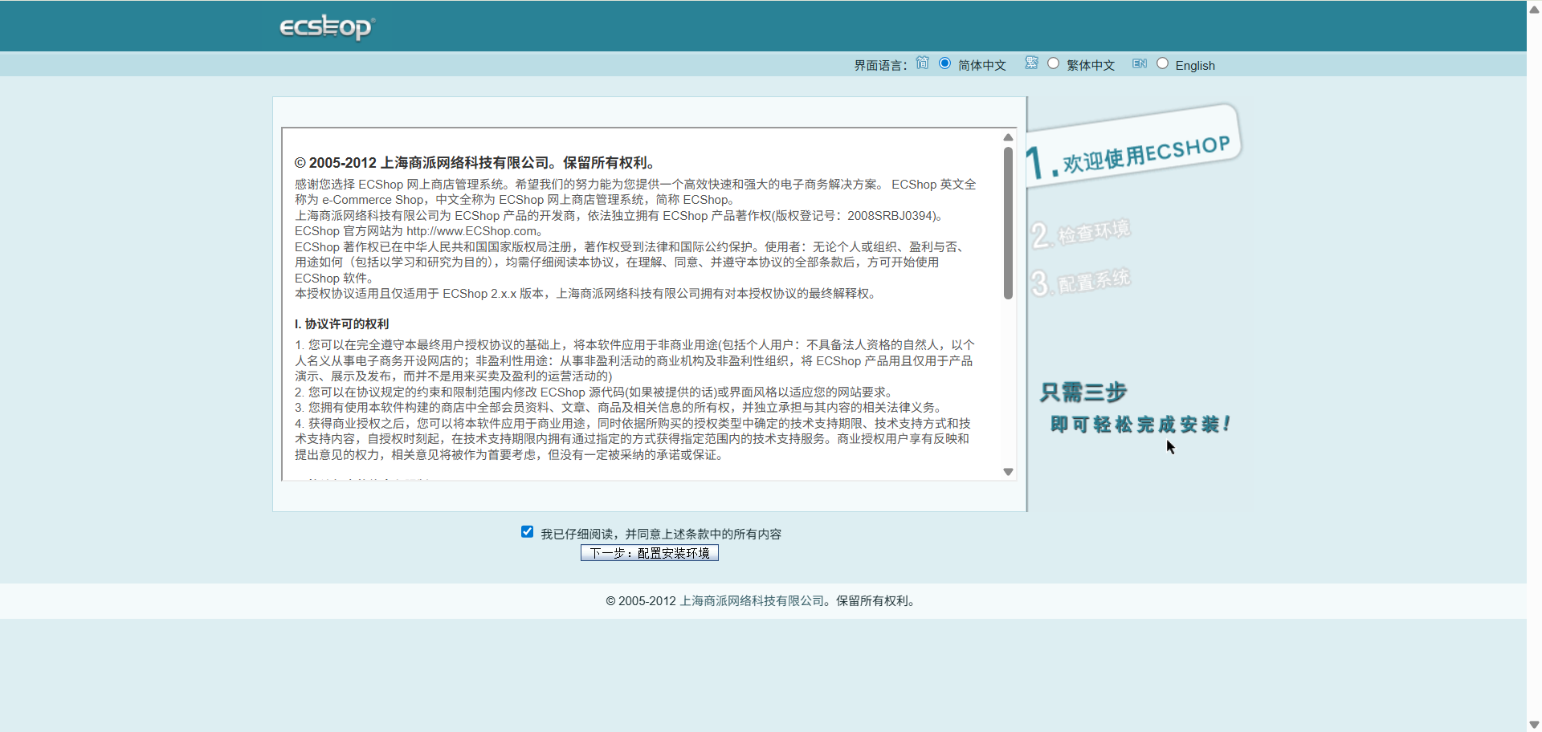The height and width of the screenshot is (732, 1542).
Task: Click the Simplified Chinese language icon
Action: click(x=922, y=63)
